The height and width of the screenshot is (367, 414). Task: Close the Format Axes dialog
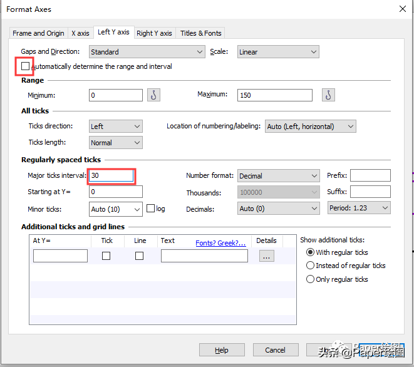(402, 9)
